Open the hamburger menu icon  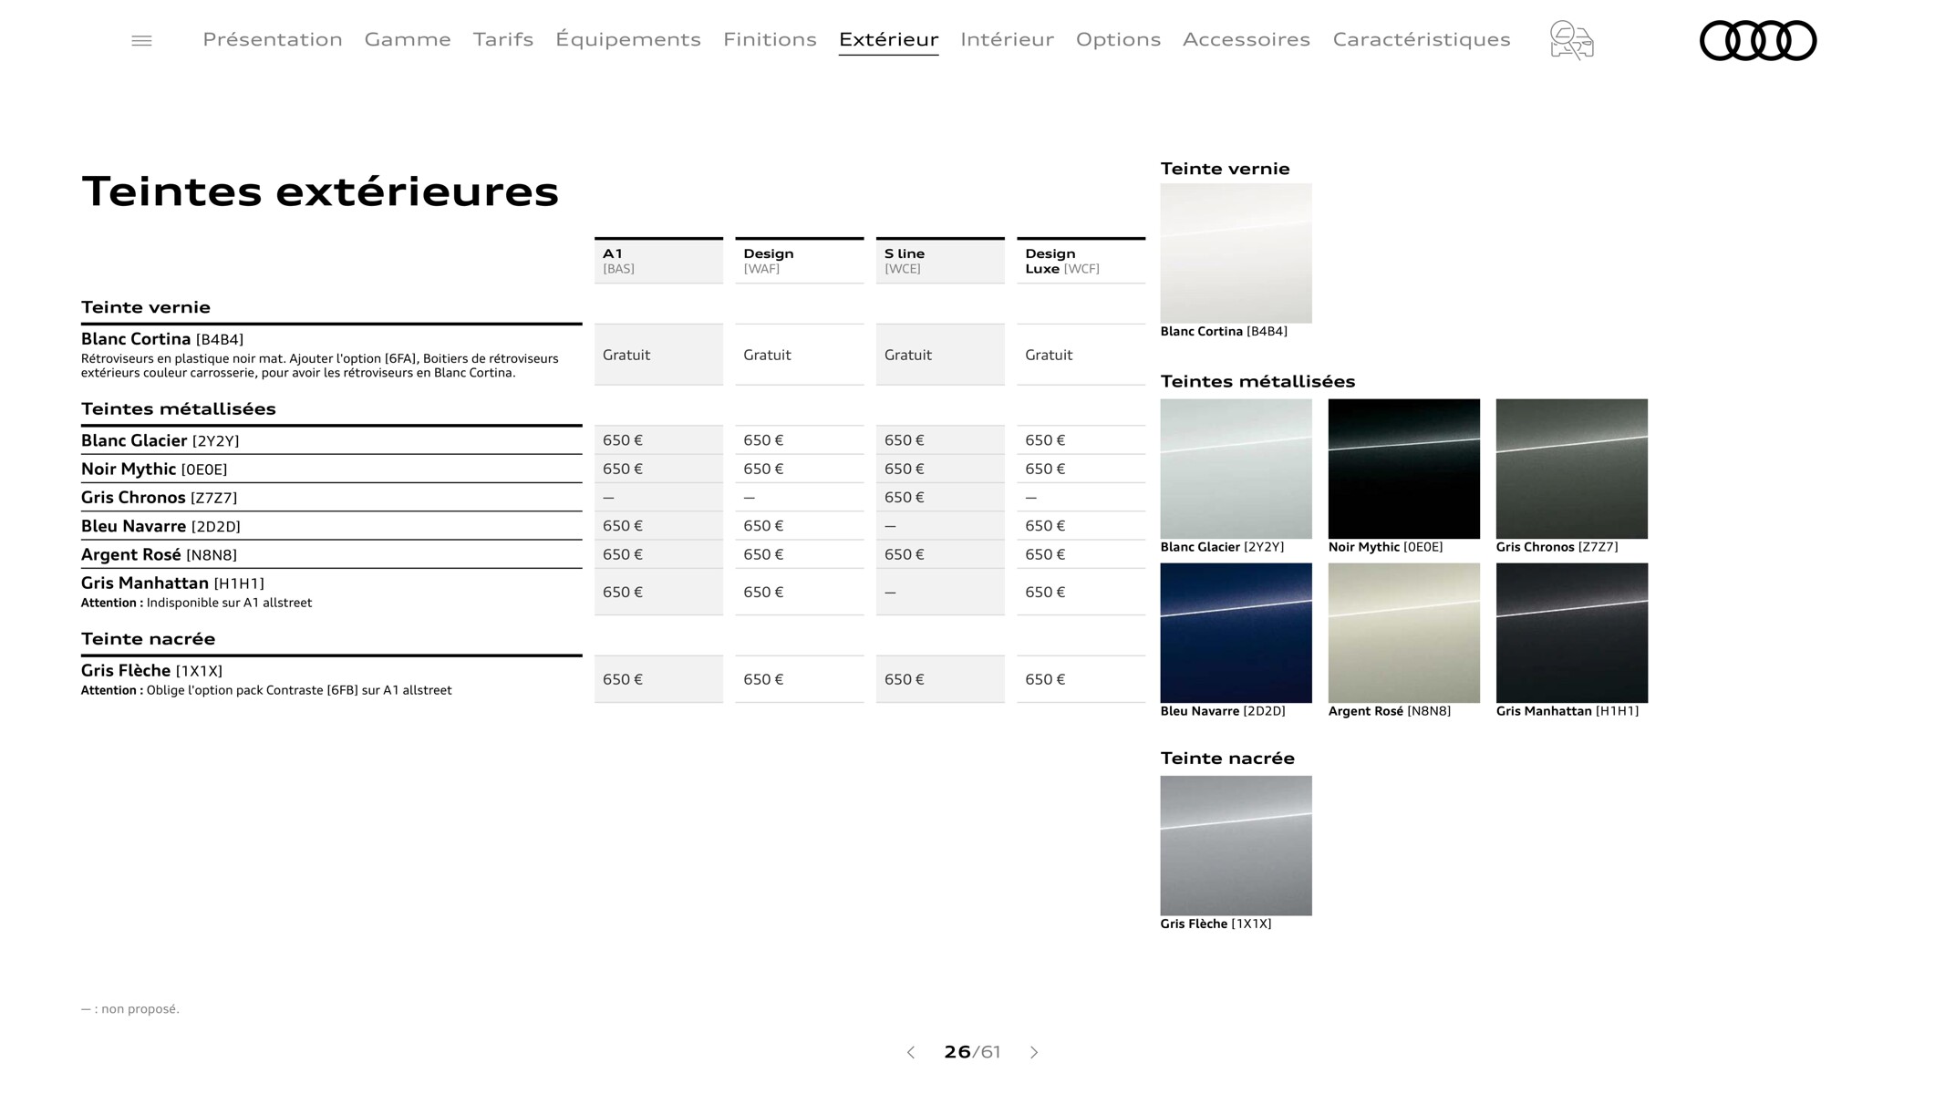(x=141, y=40)
